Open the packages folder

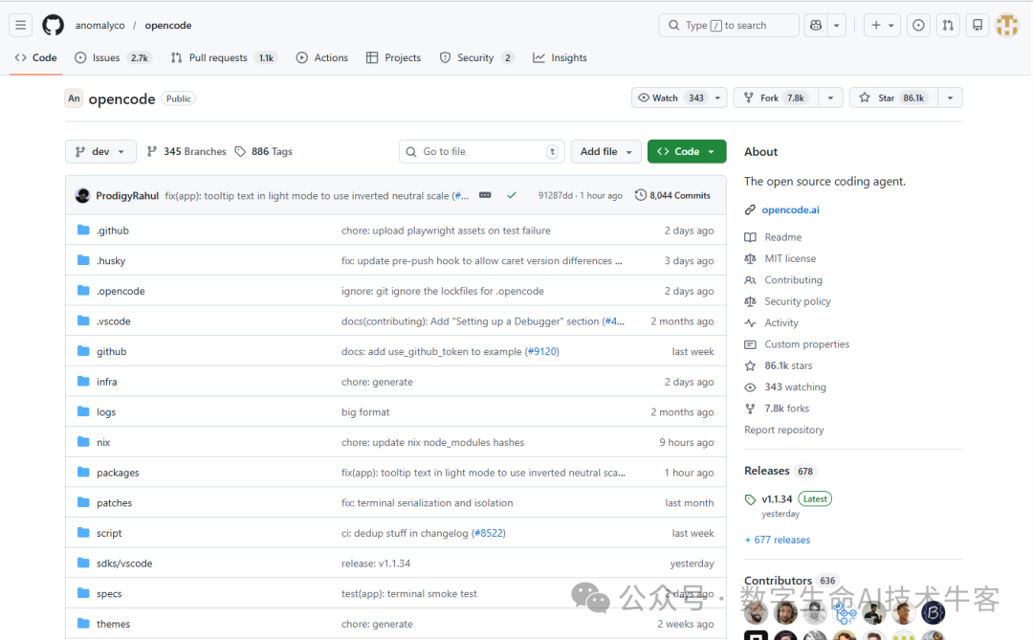click(118, 473)
